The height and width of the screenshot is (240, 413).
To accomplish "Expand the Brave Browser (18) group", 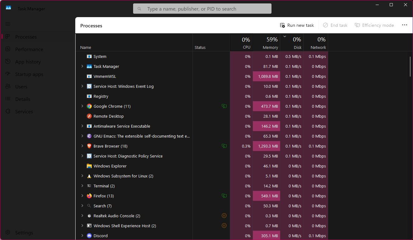I will 82,146.
